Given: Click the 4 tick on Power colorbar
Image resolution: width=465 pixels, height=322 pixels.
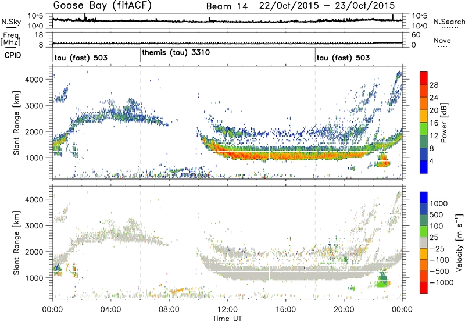Looking at the screenshot, I should coord(432,161).
